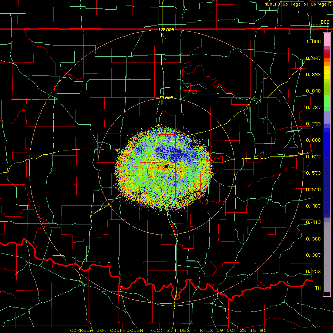Click the 1.000 scale value
The width and height of the screenshot is (333, 333).
[313, 41]
